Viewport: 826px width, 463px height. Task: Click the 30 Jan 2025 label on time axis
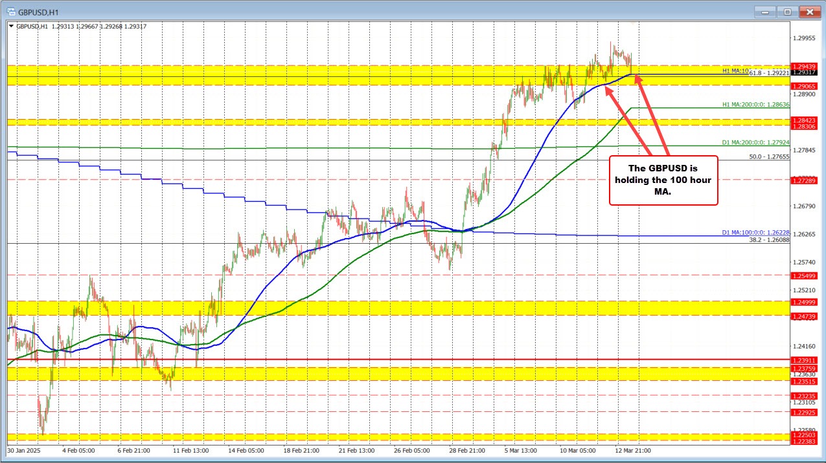pyautogui.click(x=24, y=451)
